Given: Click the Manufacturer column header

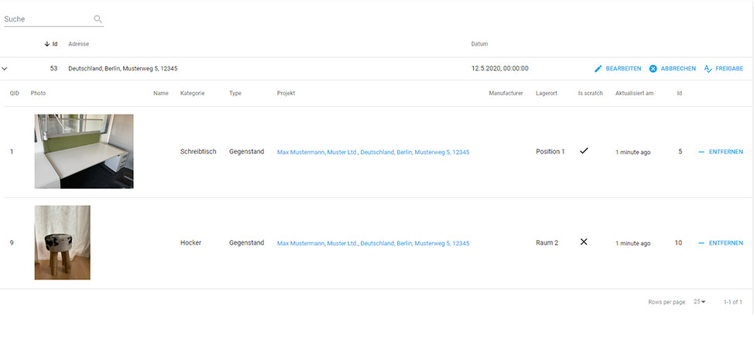Looking at the screenshot, I should tap(506, 94).
